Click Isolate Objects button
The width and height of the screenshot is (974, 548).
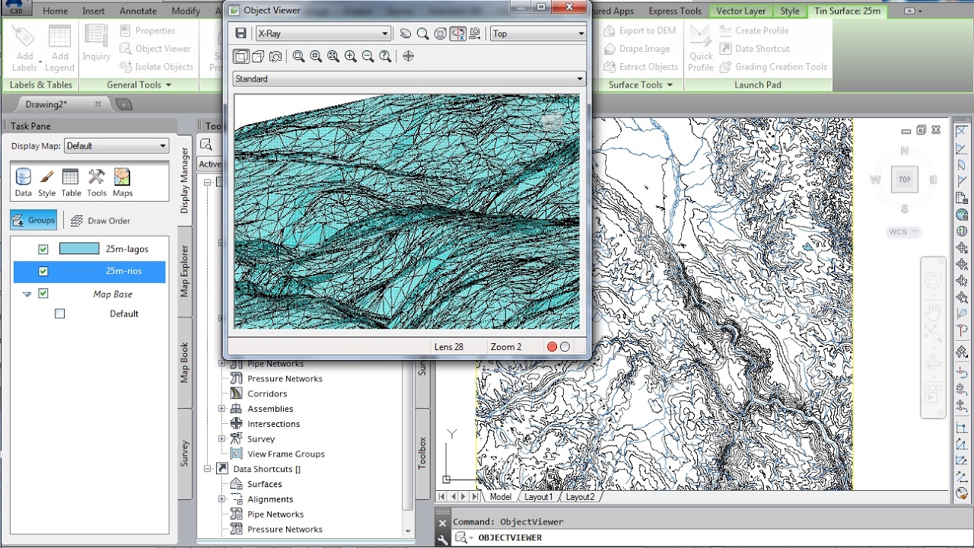[157, 67]
